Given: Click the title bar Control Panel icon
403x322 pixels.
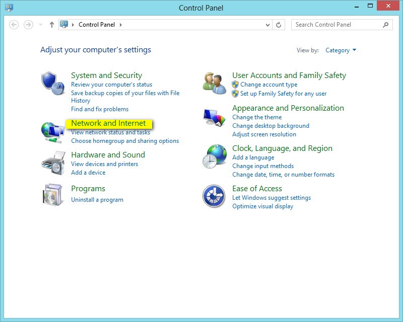Looking at the screenshot, I should coord(9,8).
